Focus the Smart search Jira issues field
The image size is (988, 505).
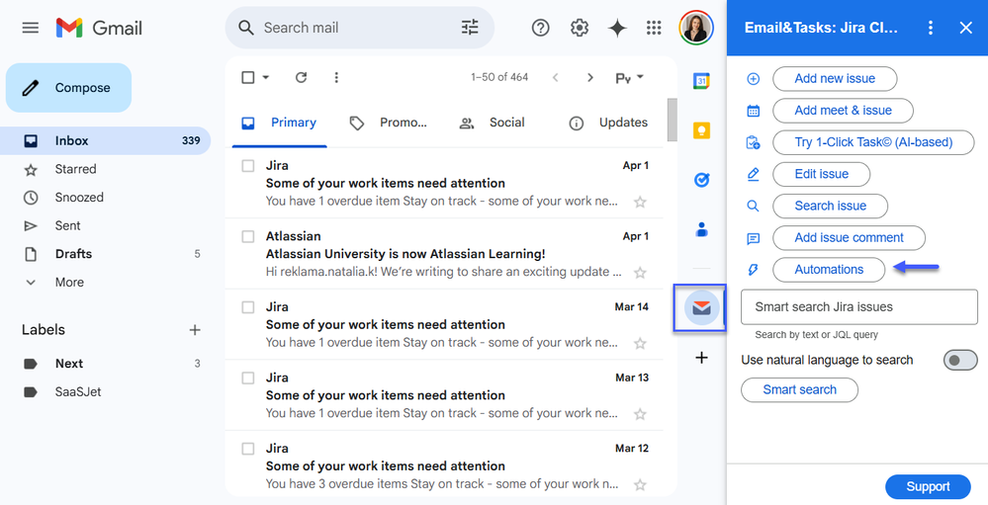(x=859, y=307)
